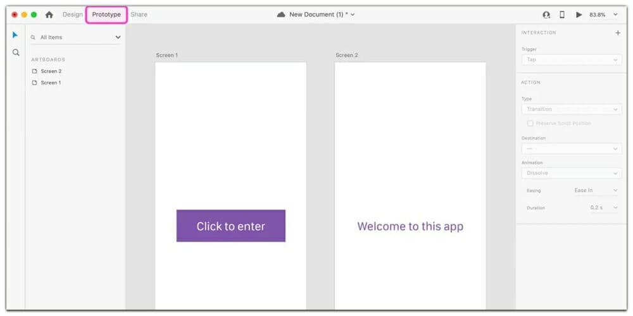The width and height of the screenshot is (633, 316).
Task: Select the Zoom magnifier tool
Action: (x=16, y=52)
